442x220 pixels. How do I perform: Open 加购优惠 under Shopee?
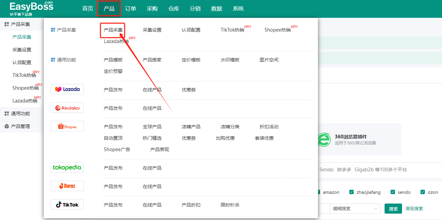225,138
